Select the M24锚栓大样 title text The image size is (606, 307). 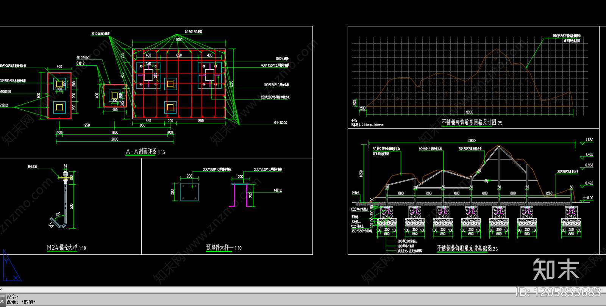click(x=62, y=247)
